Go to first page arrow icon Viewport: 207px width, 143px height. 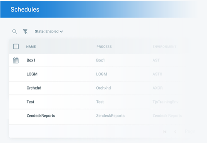164,132
